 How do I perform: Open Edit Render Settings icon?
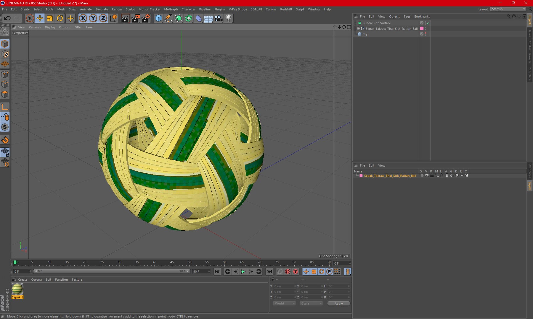click(146, 18)
